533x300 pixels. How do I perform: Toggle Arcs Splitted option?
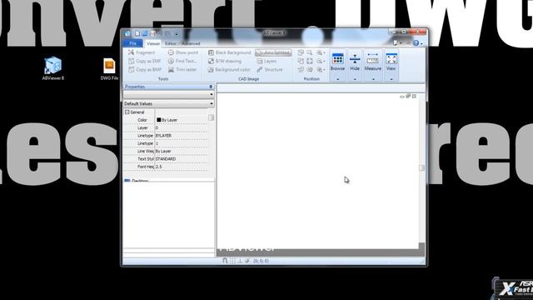[273, 52]
